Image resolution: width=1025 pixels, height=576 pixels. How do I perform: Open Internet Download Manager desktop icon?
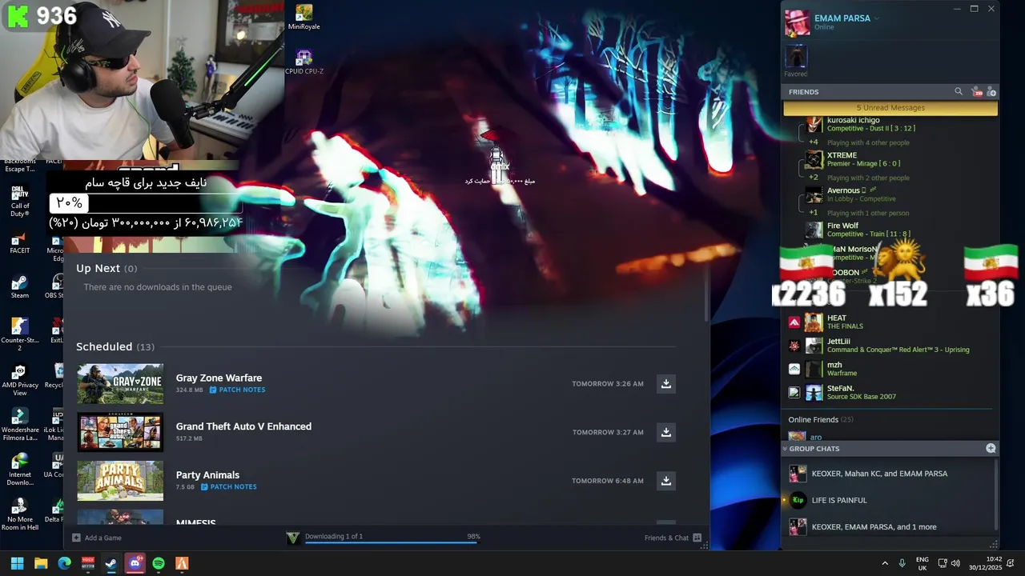coord(20,470)
